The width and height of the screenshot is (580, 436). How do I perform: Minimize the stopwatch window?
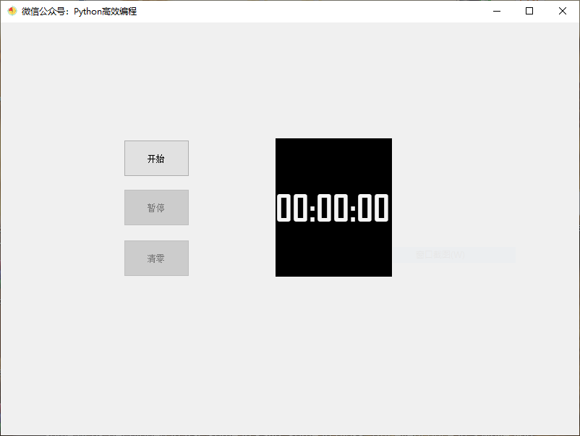point(496,11)
